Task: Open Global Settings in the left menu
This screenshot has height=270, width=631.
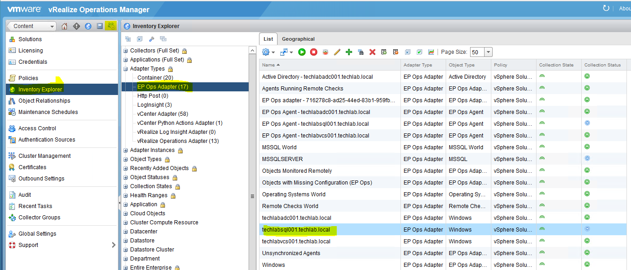Action: click(37, 234)
